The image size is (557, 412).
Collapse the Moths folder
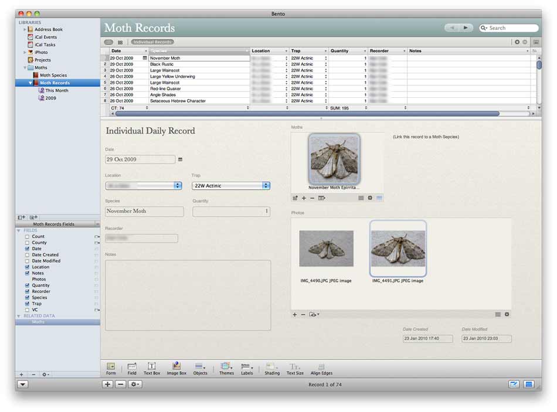(25, 67)
